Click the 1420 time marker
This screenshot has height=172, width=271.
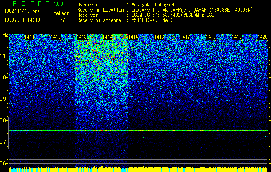pos(262,37)
